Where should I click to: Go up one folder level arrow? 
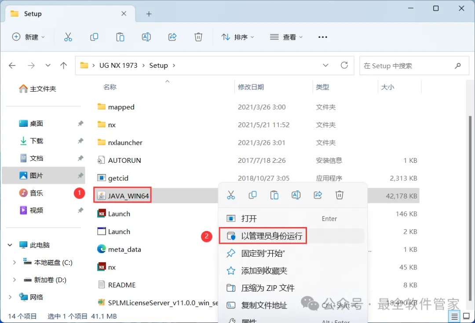(x=64, y=66)
